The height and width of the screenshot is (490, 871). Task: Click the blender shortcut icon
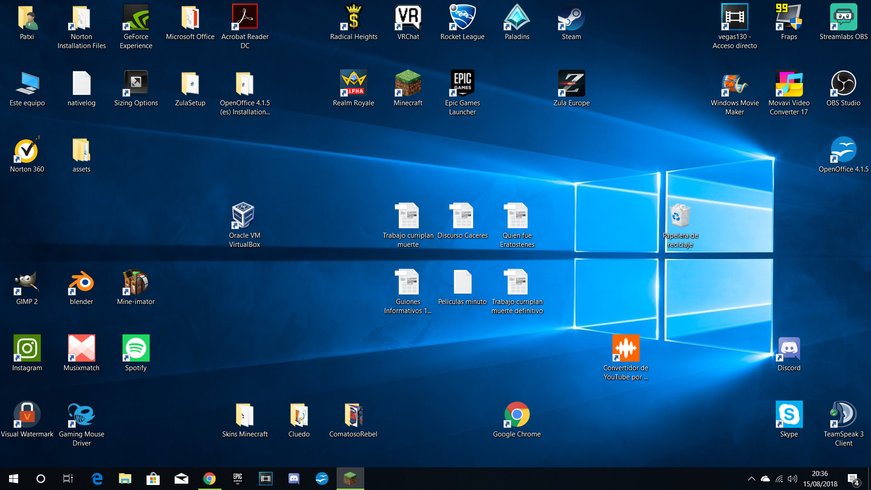point(81,282)
